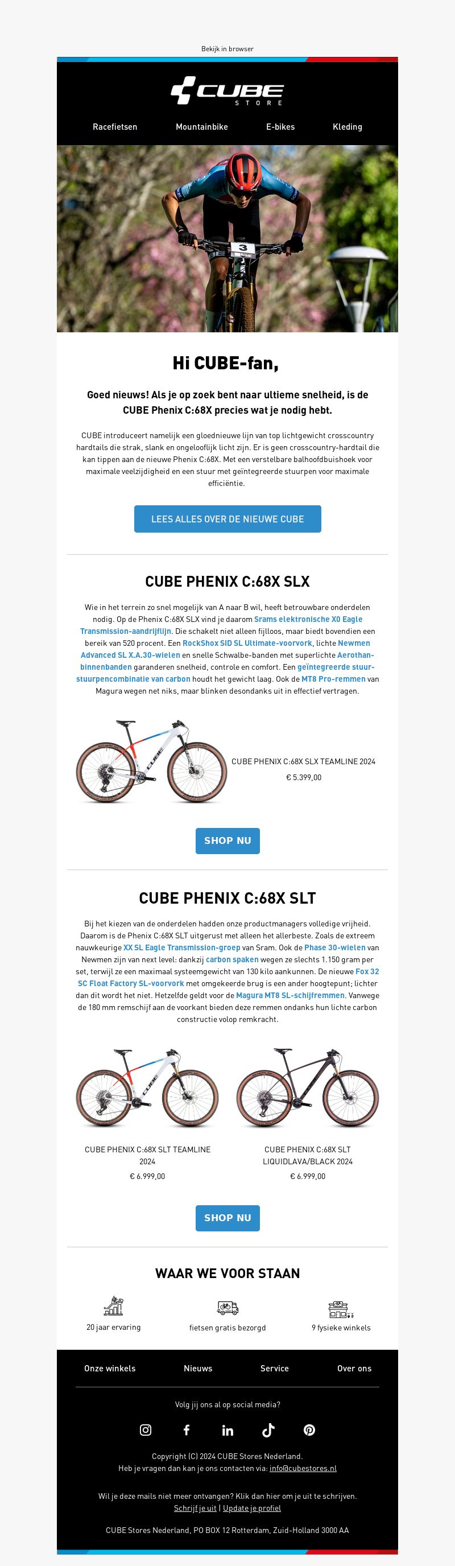Click the info@cubestores.nl email link
455x1566 pixels.
click(303, 1468)
